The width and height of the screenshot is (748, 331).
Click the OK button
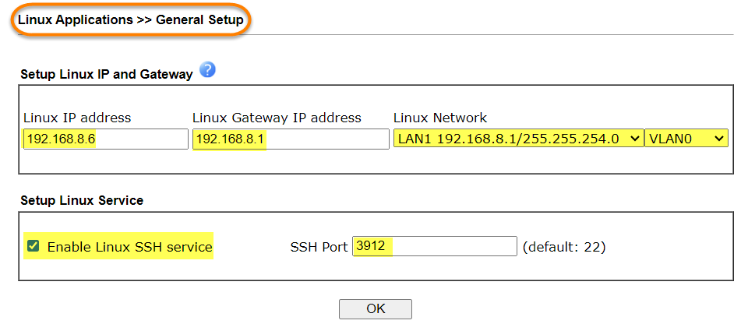tap(376, 308)
